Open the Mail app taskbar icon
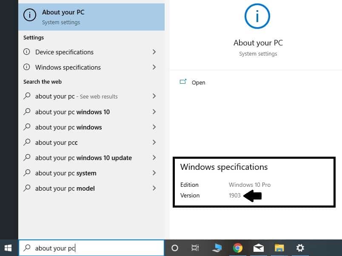Screen dimensions: 342x256 (259, 248)
